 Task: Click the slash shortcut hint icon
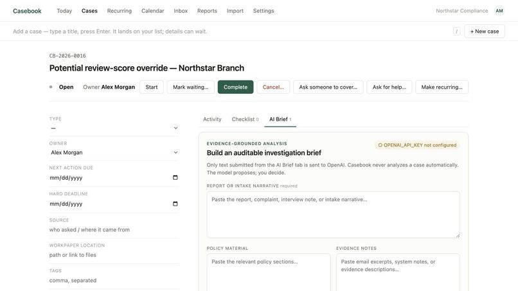point(456,31)
